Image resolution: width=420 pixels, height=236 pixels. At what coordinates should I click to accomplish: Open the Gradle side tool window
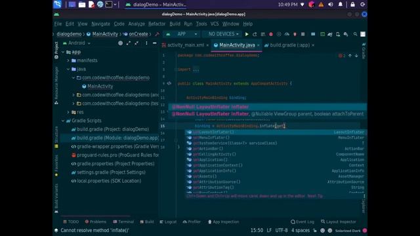(364, 51)
